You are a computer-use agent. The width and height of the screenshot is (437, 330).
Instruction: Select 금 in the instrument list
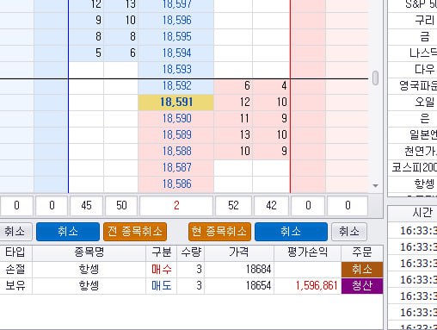coord(425,37)
